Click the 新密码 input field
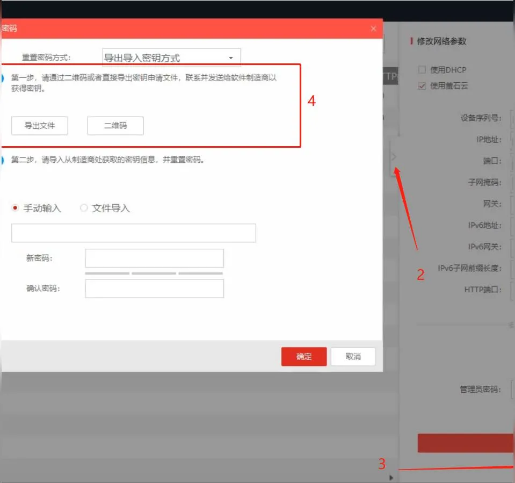This screenshot has width=515, height=483. (x=154, y=258)
